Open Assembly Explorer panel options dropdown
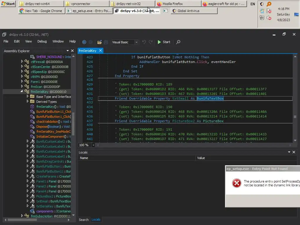 point(68,51)
